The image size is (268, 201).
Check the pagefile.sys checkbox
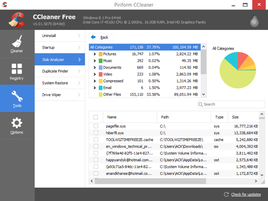coord(96,126)
